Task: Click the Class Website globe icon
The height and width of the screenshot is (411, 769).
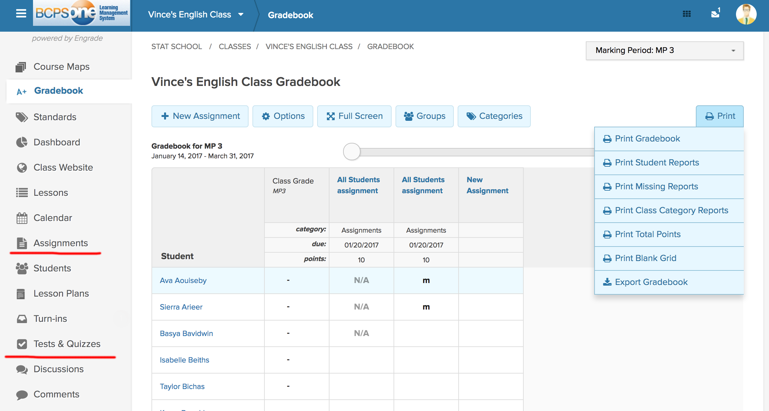Action: click(x=22, y=167)
